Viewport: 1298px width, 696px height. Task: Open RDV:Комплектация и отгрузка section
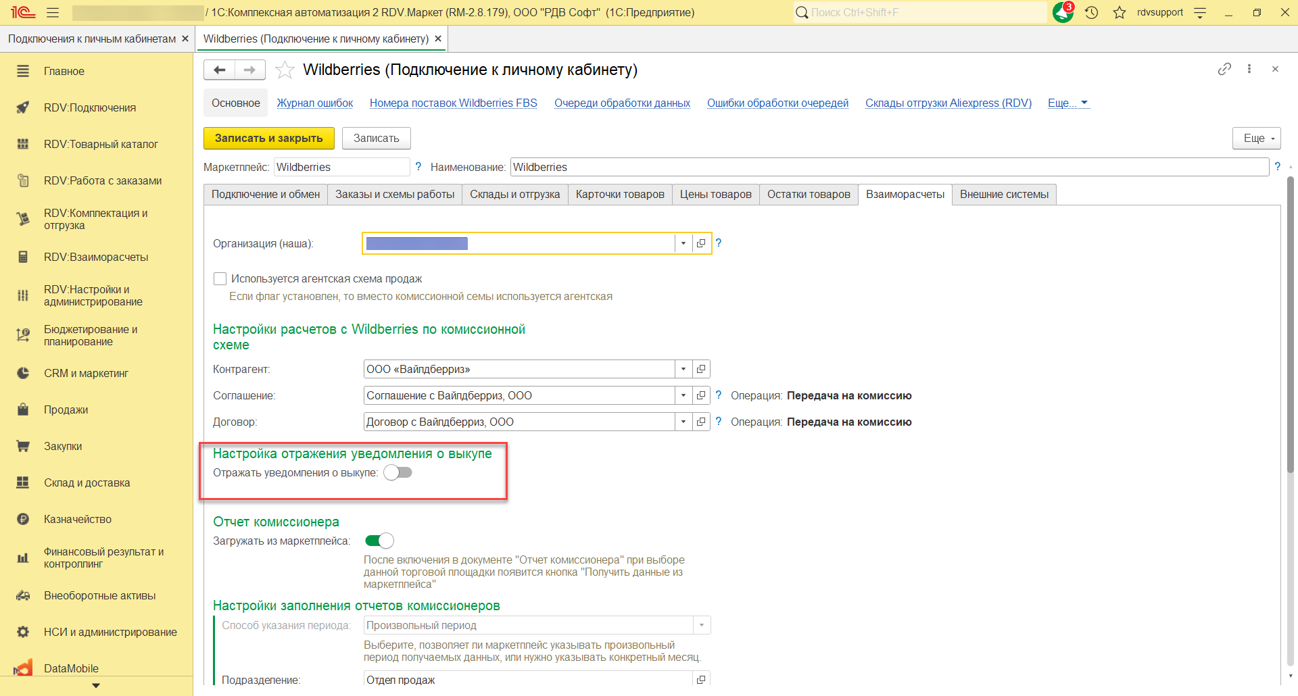tap(96, 219)
